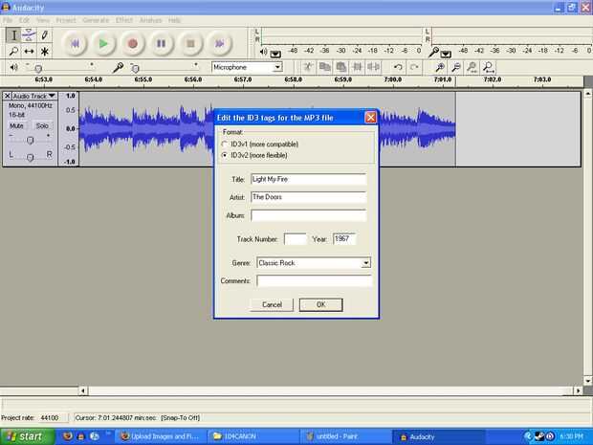Screen dimensions: 593x445
Task: Start recording with red Record button
Action: [x=132, y=43]
